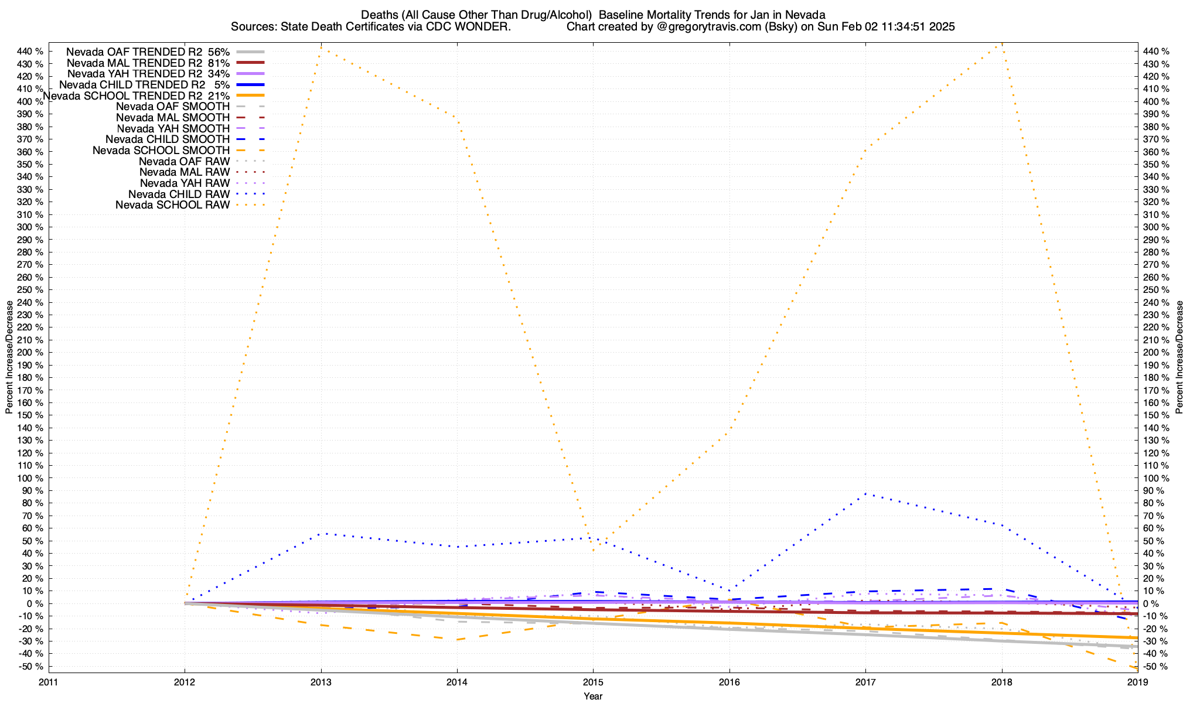Select the Nevada YAH SMOOTH legend entry
The width and height of the screenshot is (1200, 703).
click(x=173, y=128)
